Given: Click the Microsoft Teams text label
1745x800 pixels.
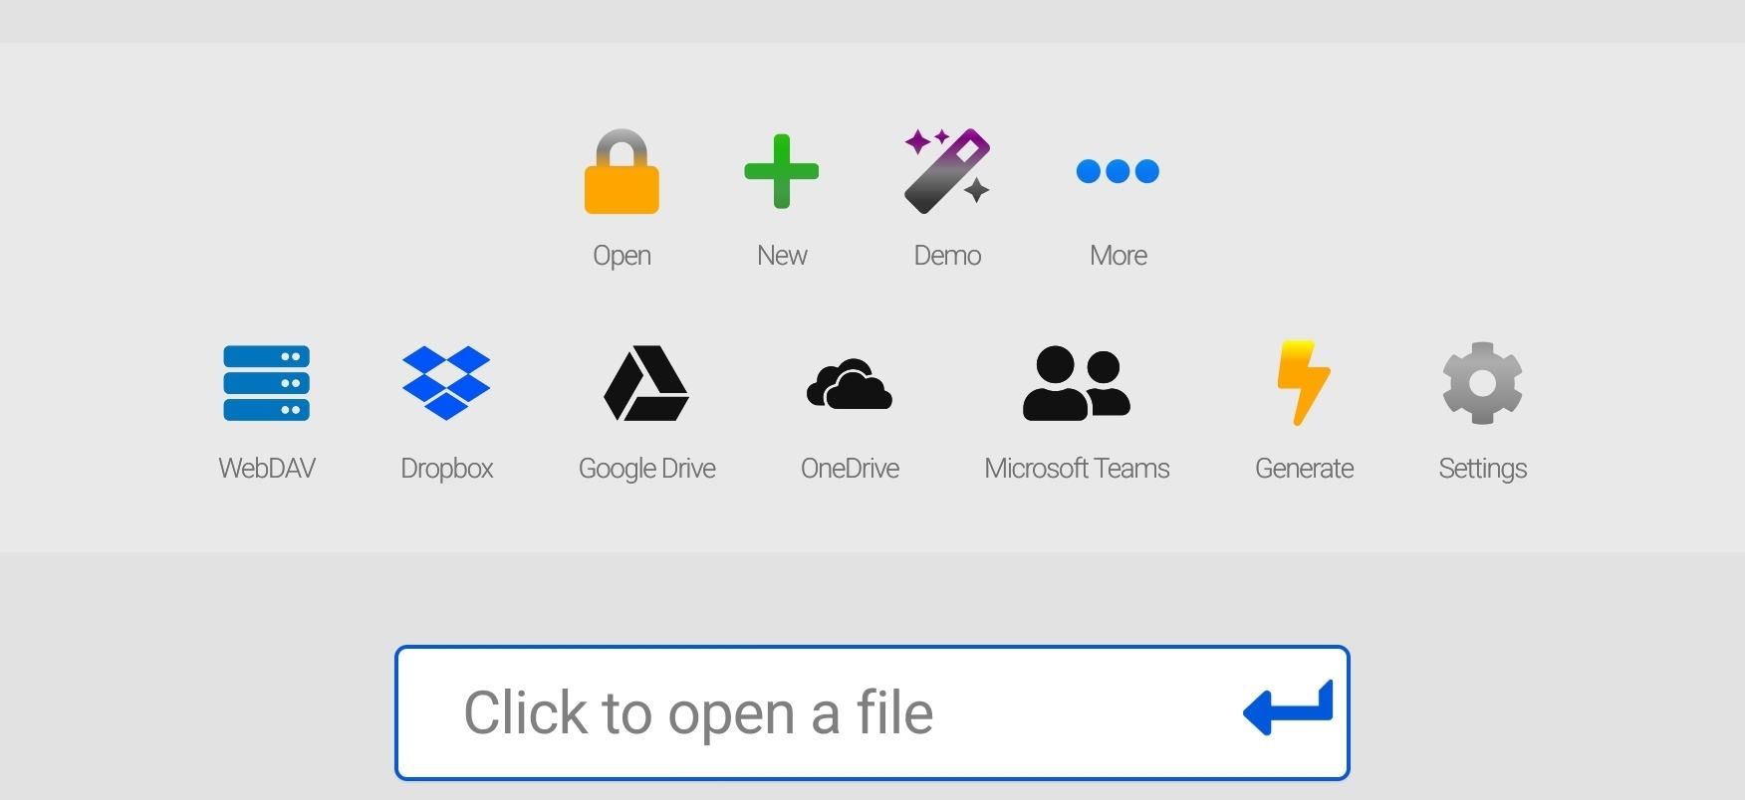Looking at the screenshot, I should click(1077, 469).
